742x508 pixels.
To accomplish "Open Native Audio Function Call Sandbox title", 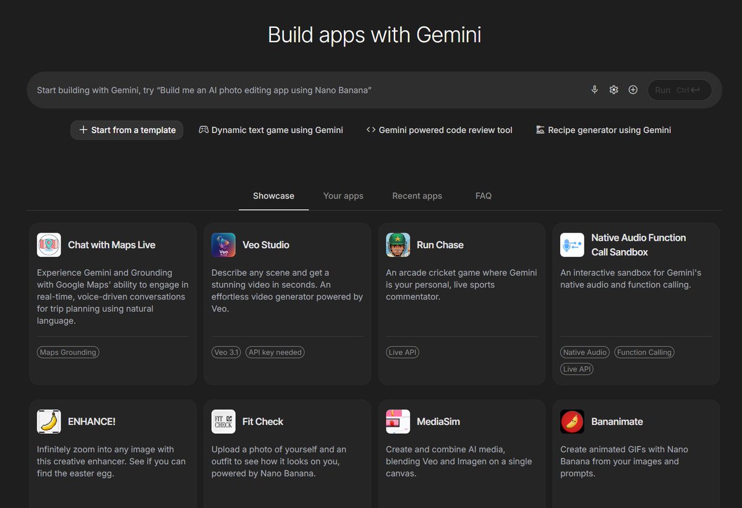I will [638, 245].
